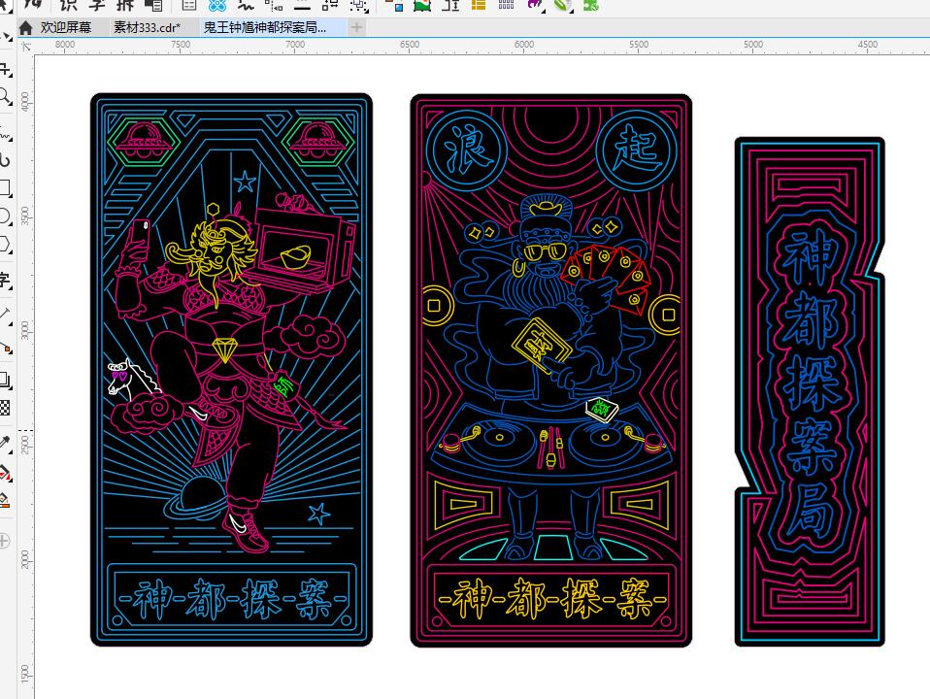Image resolution: width=930 pixels, height=699 pixels.
Task: Click the green puzzle piece toolbar icon
Action: 591,6
